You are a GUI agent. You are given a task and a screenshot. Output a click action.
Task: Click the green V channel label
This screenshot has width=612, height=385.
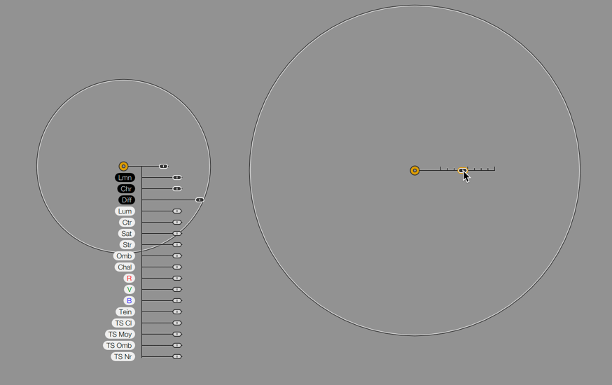pos(129,289)
